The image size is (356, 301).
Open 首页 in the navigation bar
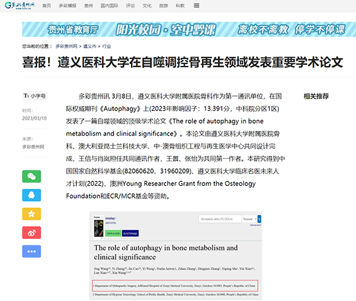(x=47, y=6)
